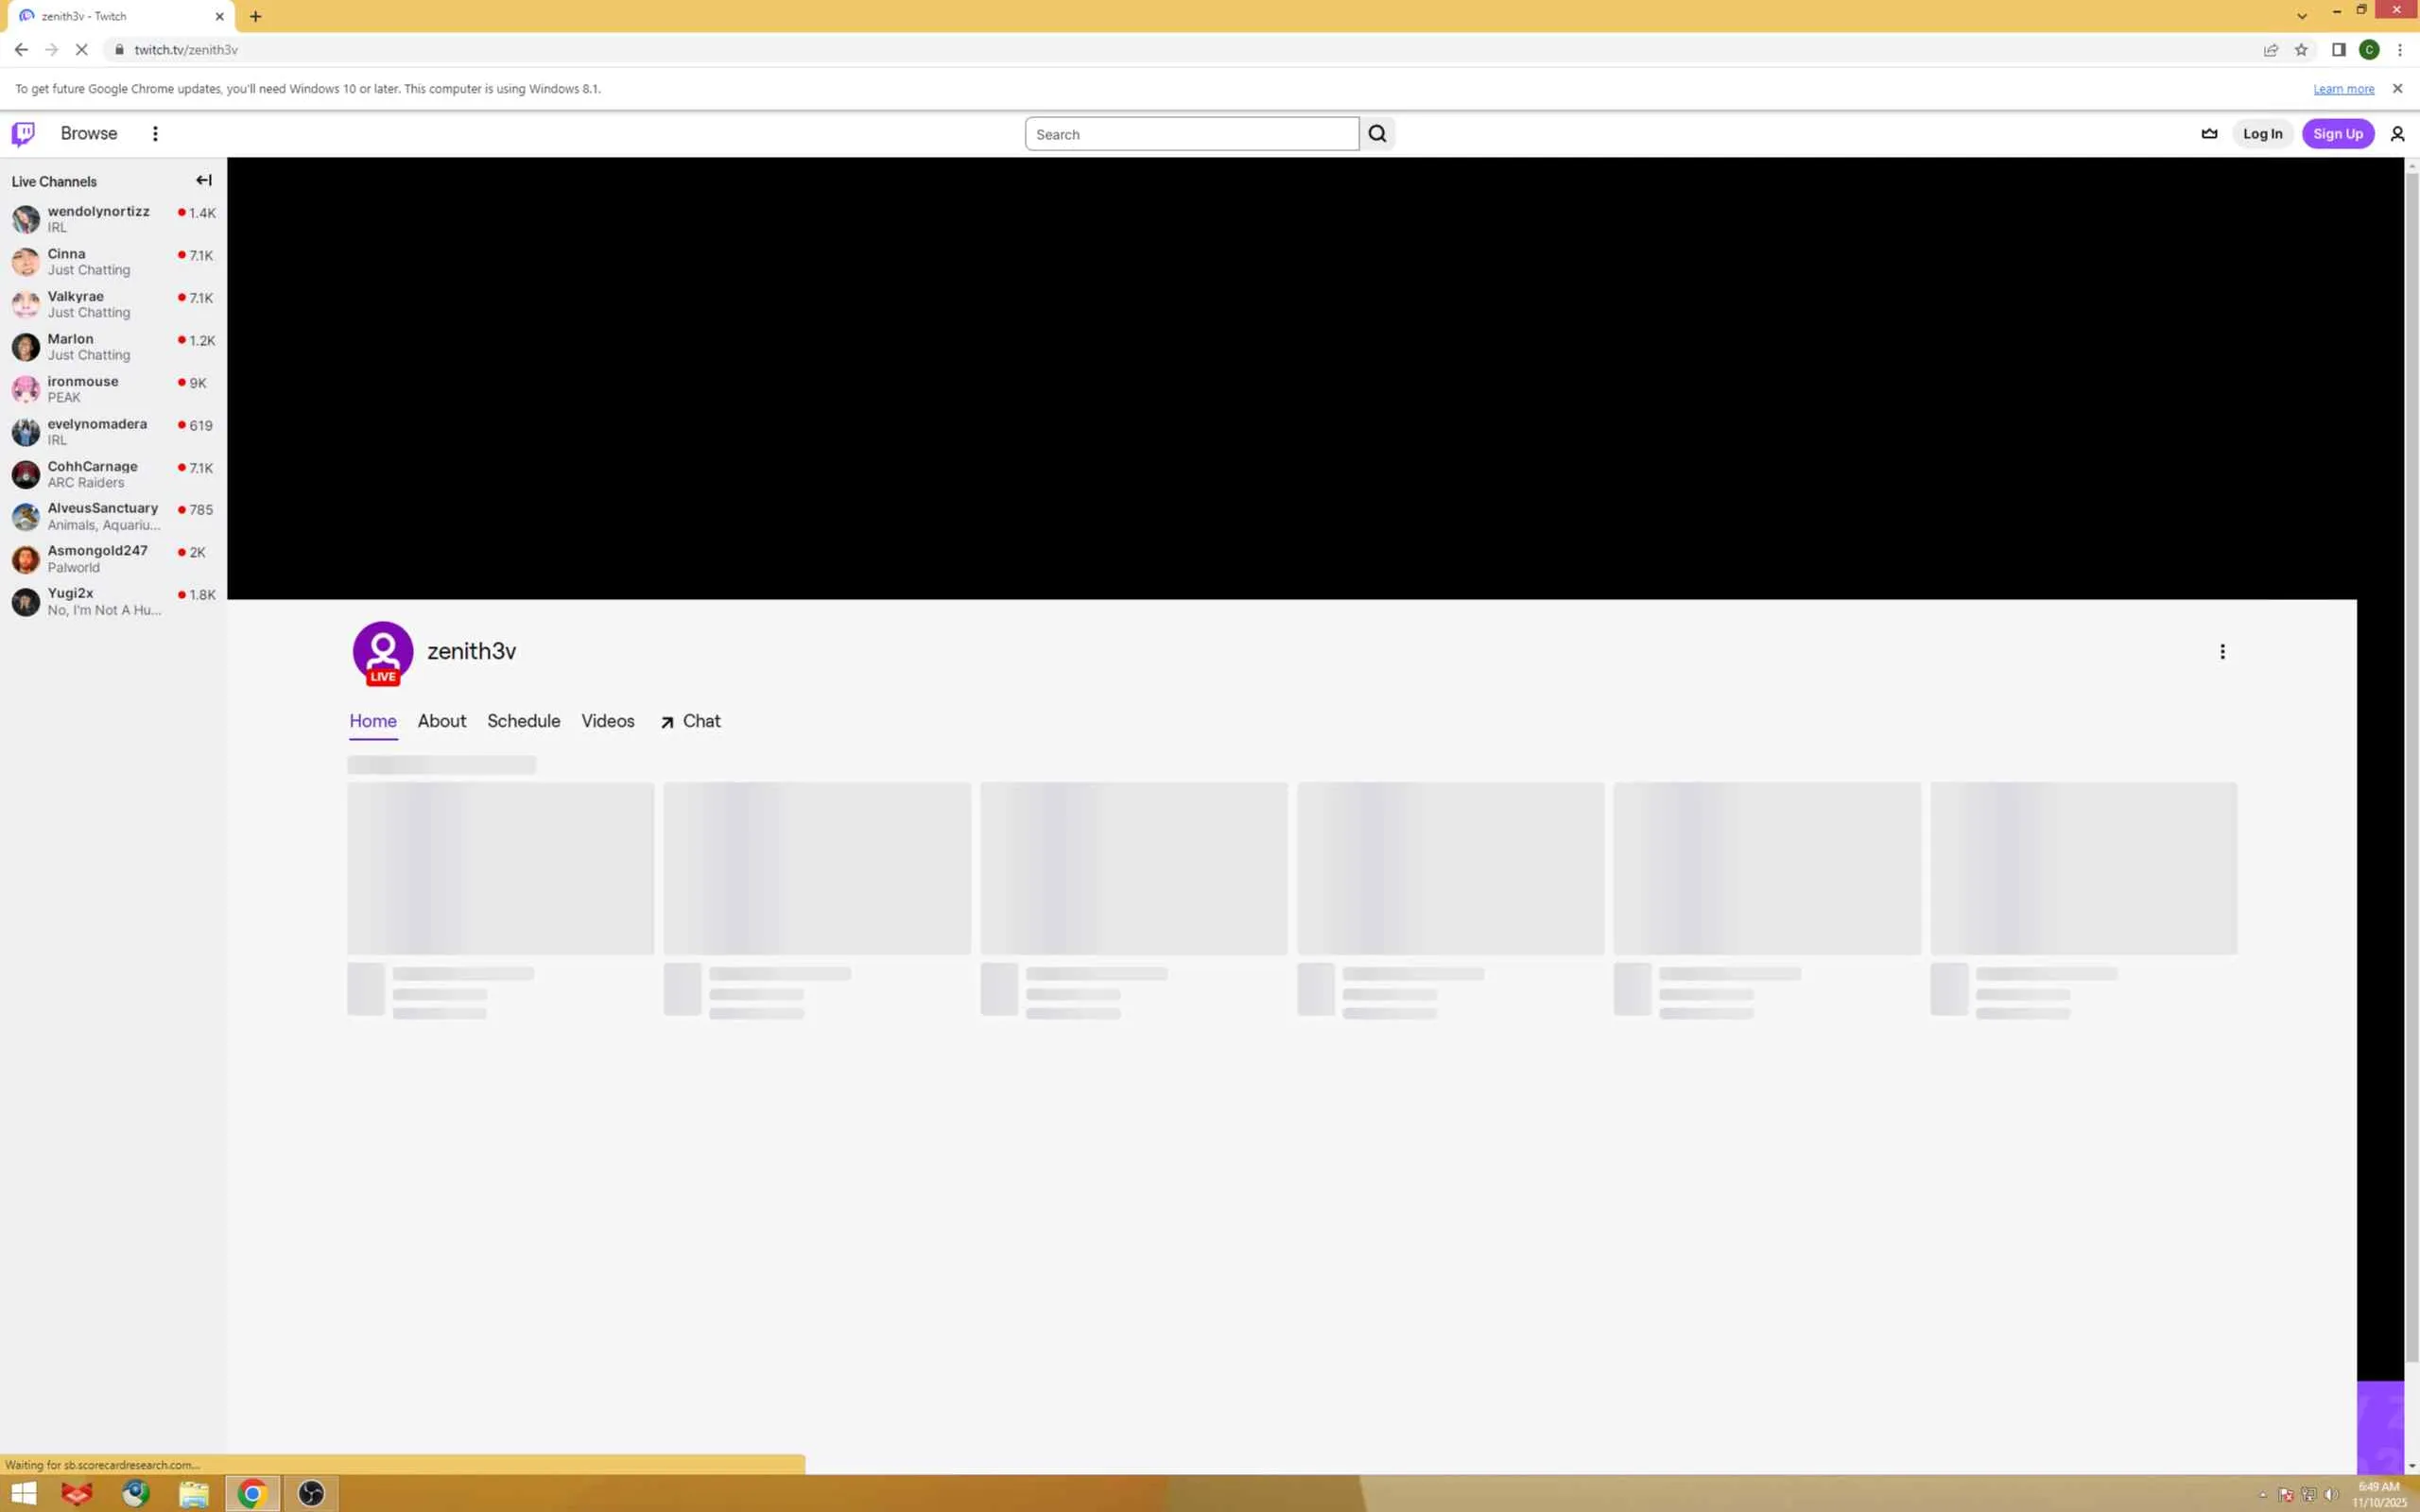Viewport: 2420px width, 1512px height.
Task: Switch to the About tab
Action: coord(441,721)
